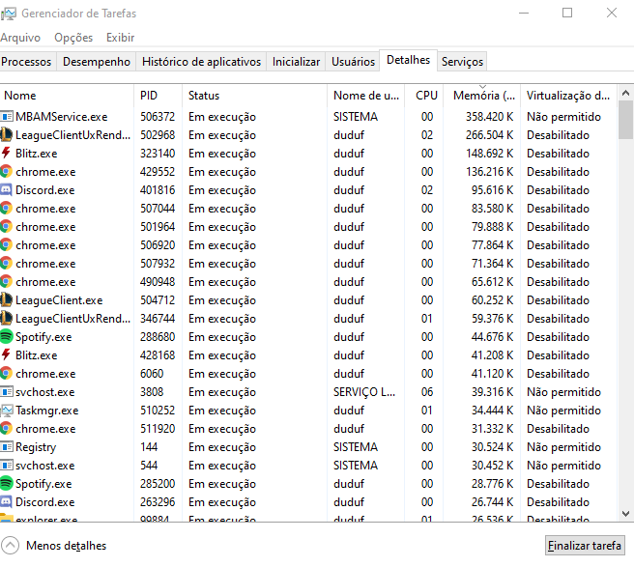Switch to the Usuários tab
Image resolution: width=634 pixels, height=567 pixels.
click(x=353, y=62)
